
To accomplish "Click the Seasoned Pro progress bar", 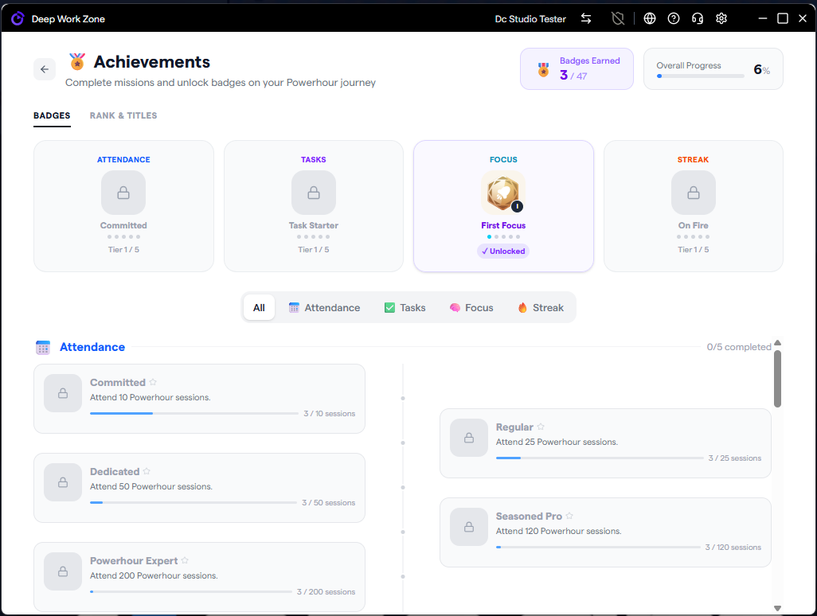I will click(x=598, y=548).
